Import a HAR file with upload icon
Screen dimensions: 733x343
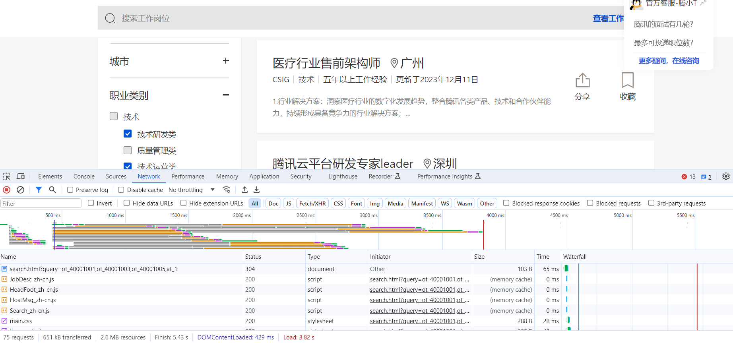[244, 190]
